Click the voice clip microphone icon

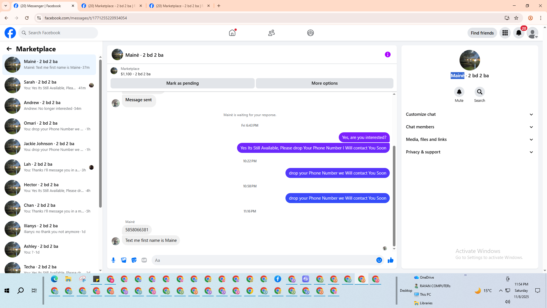[113, 260]
